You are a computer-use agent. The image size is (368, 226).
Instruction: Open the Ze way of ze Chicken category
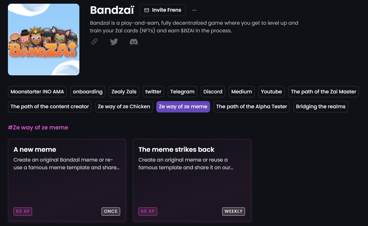pyautogui.click(x=124, y=107)
